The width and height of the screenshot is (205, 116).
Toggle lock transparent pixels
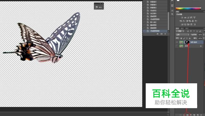[x=181, y=38]
